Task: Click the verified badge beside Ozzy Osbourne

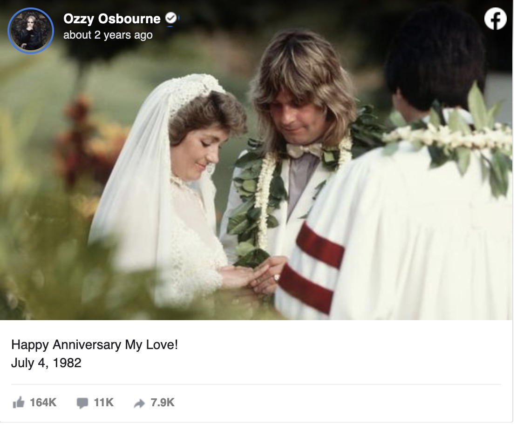Action: [x=171, y=18]
